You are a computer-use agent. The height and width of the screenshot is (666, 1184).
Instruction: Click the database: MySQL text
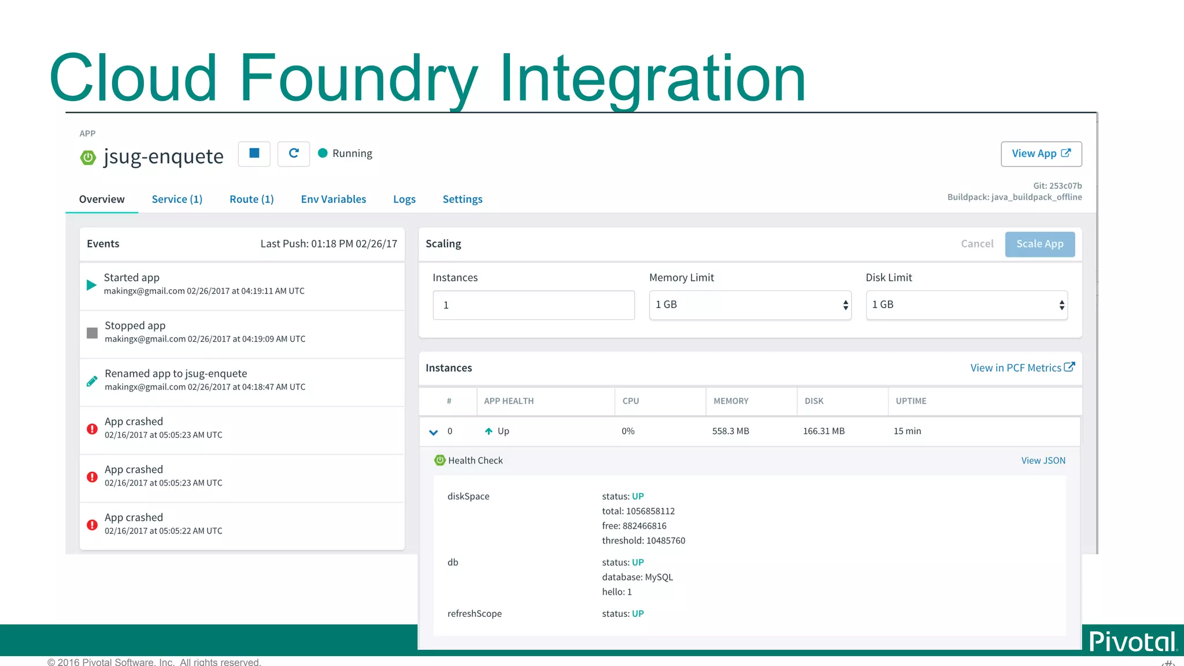[x=637, y=577]
